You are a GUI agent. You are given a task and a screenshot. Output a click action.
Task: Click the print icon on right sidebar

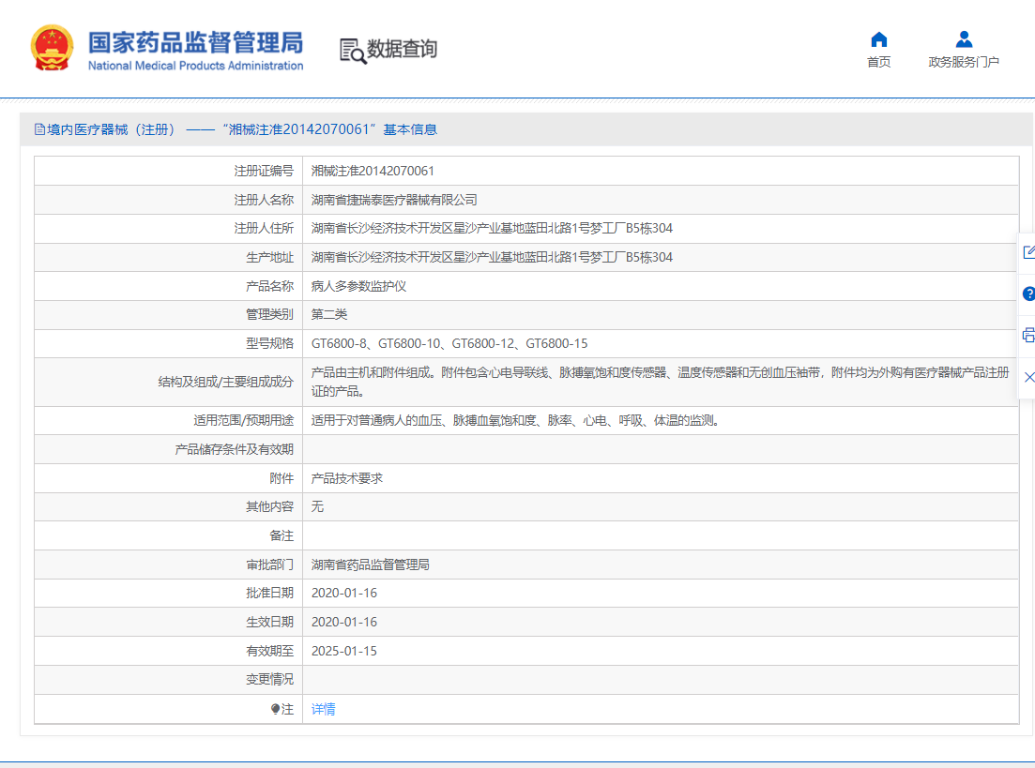point(1028,335)
